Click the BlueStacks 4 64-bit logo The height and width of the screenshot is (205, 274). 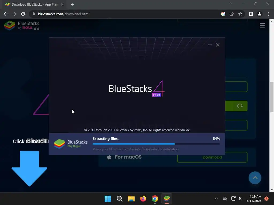136,89
